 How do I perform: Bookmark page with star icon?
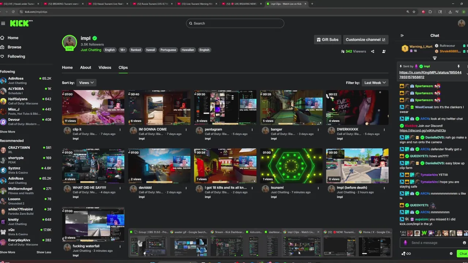tap(414, 12)
